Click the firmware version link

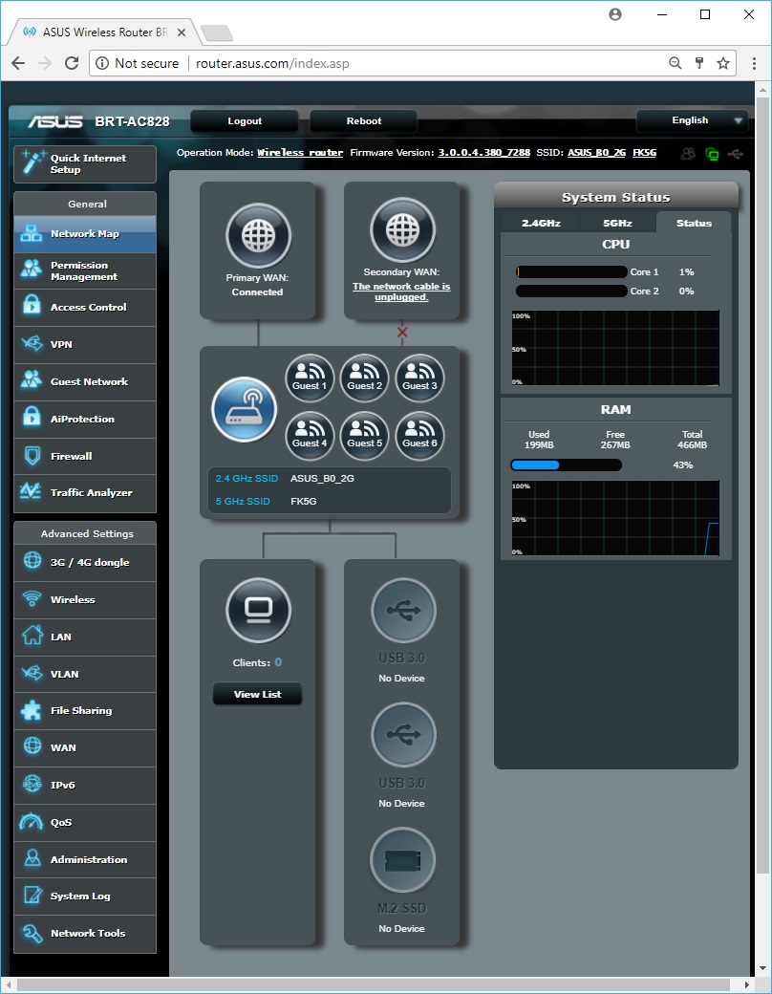[x=483, y=153]
